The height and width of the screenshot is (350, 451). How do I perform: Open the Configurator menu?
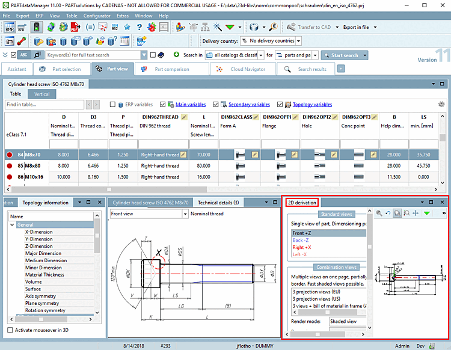97,15
